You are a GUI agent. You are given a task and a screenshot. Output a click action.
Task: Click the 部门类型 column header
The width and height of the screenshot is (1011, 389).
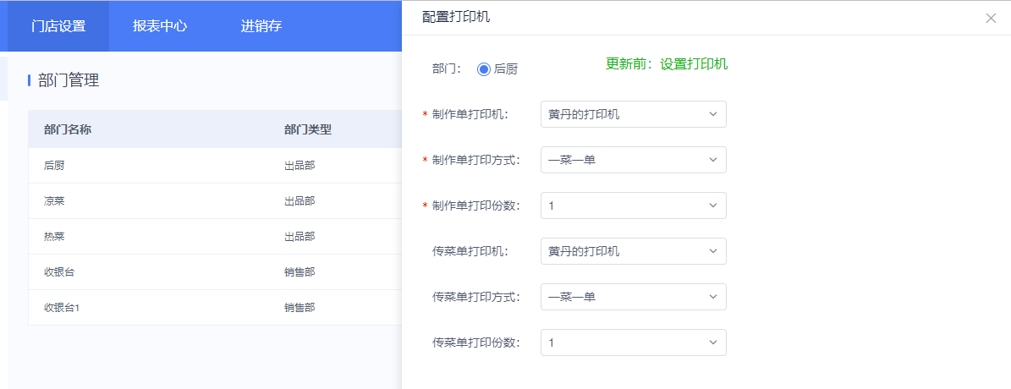point(308,129)
